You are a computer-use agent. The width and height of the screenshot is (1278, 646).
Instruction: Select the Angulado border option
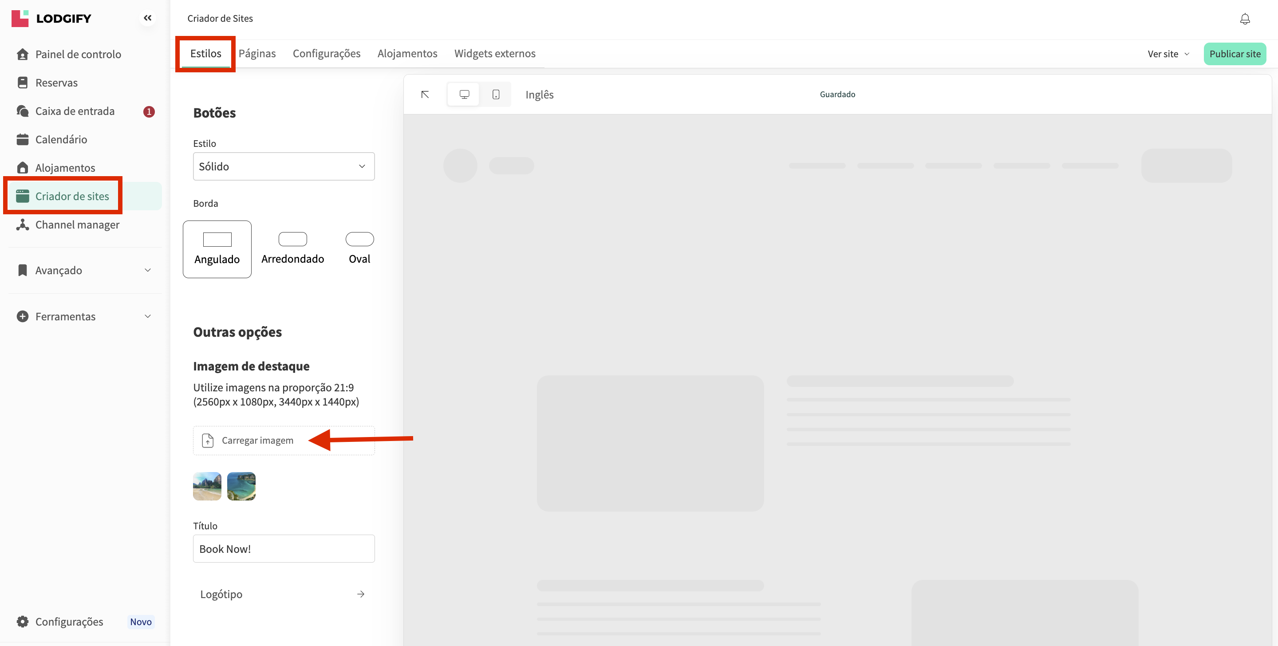217,249
